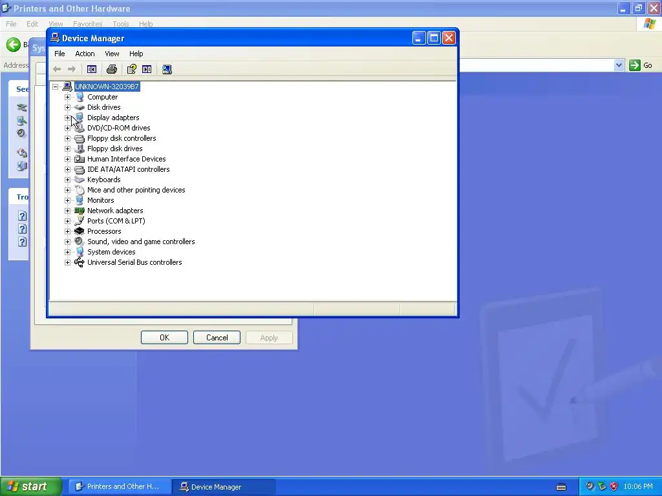Image resolution: width=662 pixels, height=496 pixels.
Task: Click green Back button in Printers window
Action: (x=14, y=45)
